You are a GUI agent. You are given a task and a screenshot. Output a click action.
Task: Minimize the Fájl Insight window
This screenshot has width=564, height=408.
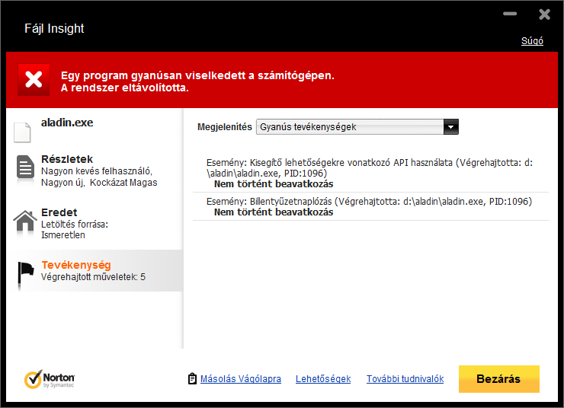(510, 14)
